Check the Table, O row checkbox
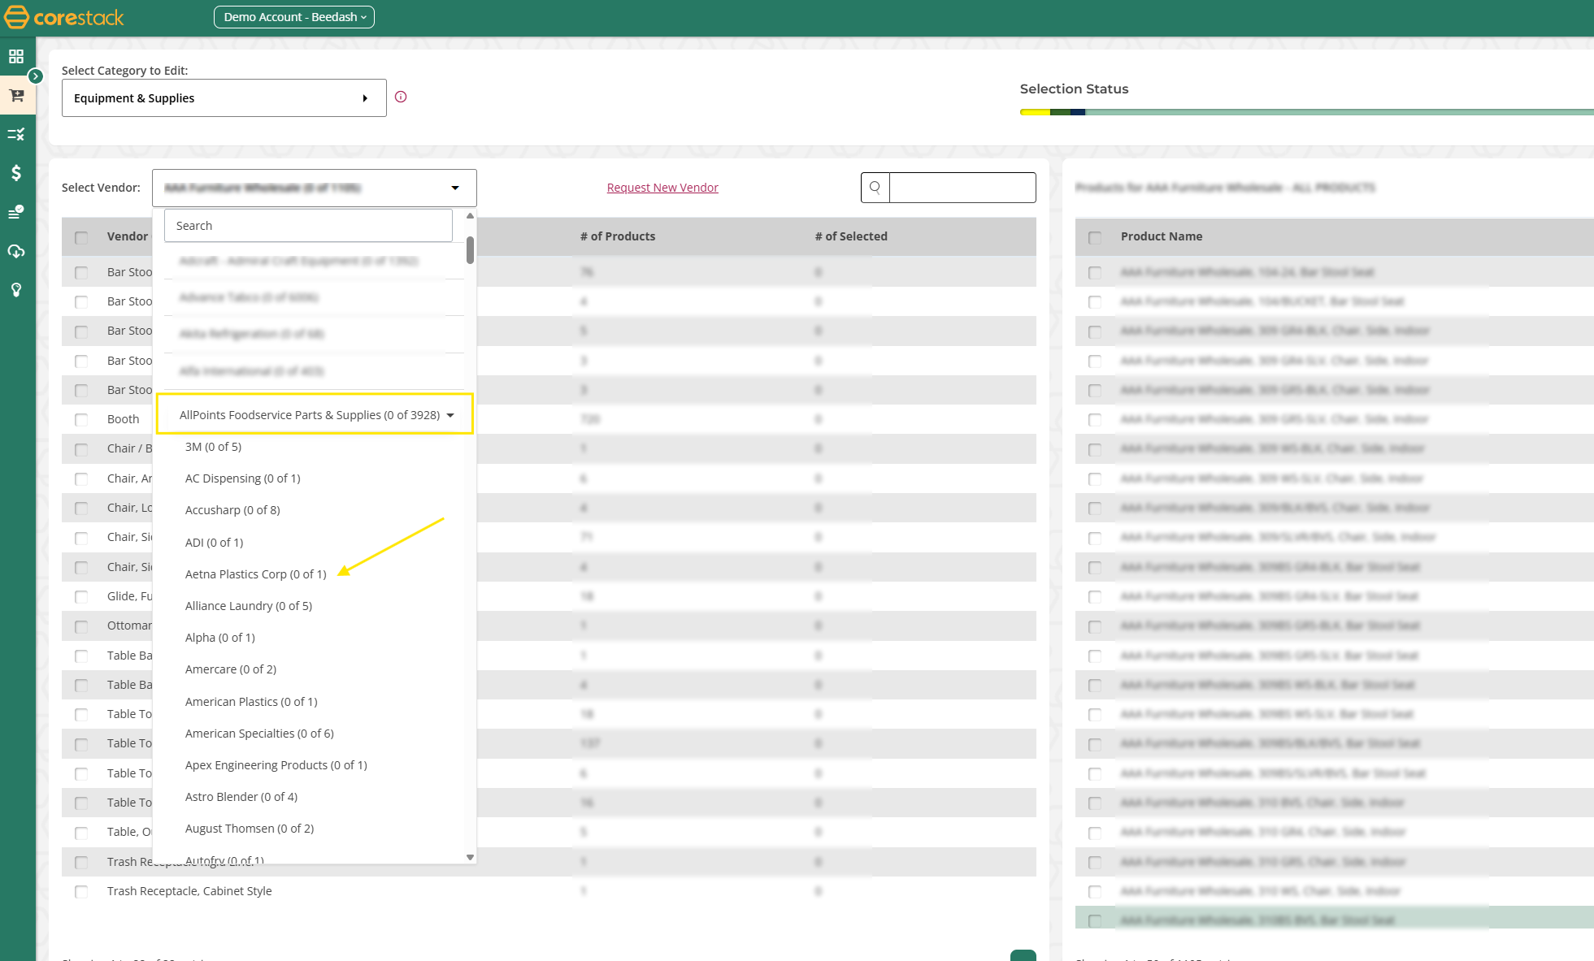 [x=81, y=833]
